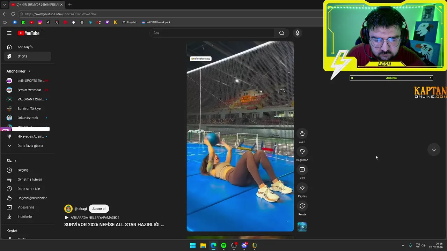Open the @tshagi channel avatar
Image resolution: width=447 pixels, height=251 pixels.
point(68,209)
